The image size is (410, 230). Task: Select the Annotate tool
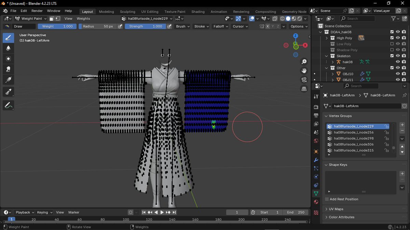point(9,105)
